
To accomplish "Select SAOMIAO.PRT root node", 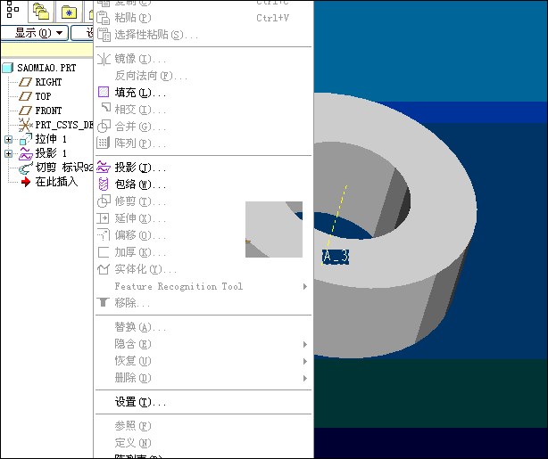I will tap(46, 68).
